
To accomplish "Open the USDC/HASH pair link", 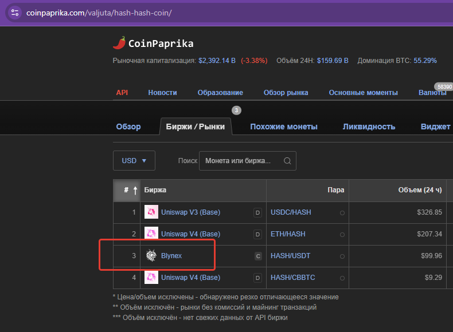I will [291, 212].
